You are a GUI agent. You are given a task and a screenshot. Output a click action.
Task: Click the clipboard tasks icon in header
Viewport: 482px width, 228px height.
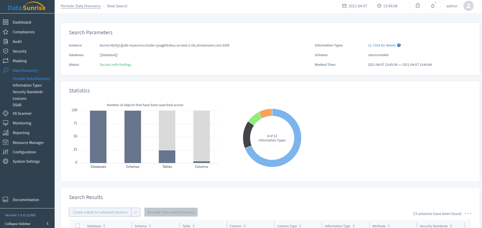(418, 6)
